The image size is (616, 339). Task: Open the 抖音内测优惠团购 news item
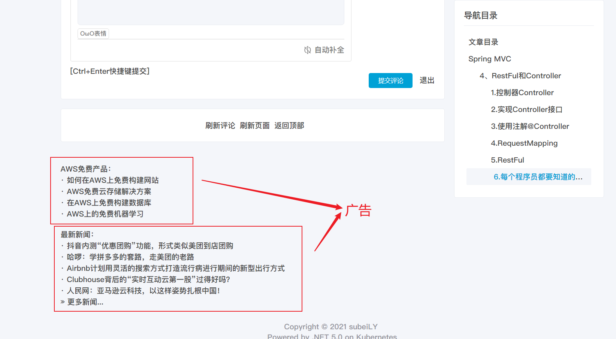[150, 246]
